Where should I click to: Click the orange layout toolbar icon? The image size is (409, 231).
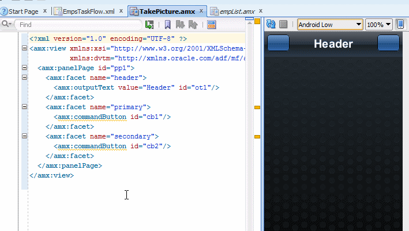[212, 25]
